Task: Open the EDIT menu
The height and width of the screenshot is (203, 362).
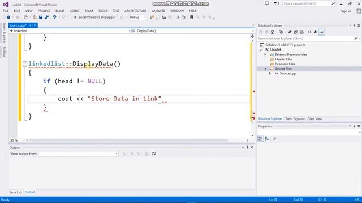Action: tap(17, 11)
